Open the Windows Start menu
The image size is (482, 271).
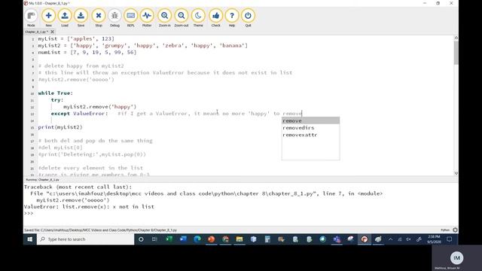point(30,239)
